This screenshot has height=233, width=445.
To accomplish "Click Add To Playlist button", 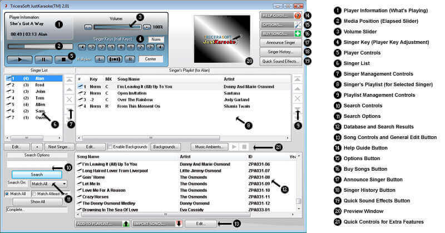I will 103,224.
